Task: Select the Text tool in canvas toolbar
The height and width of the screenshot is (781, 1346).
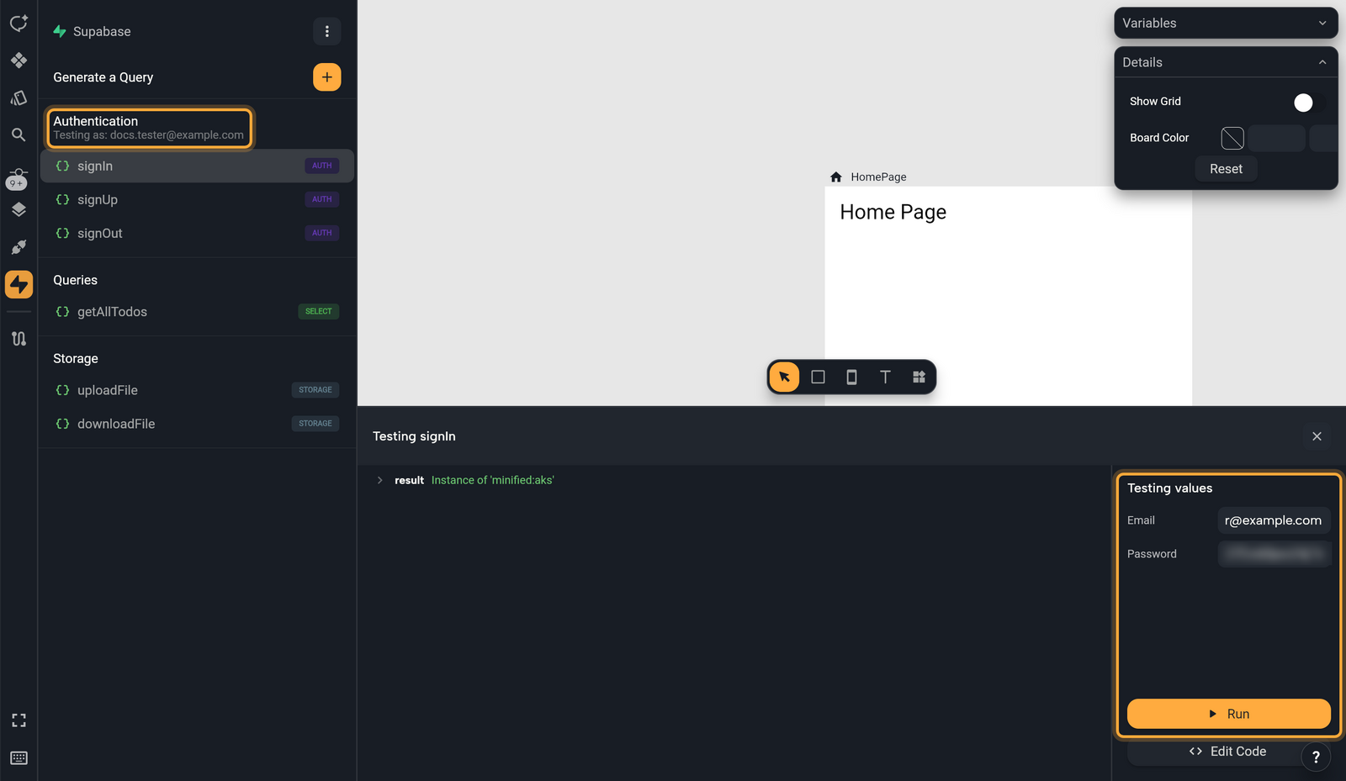Action: pyautogui.click(x=885, y=377)
